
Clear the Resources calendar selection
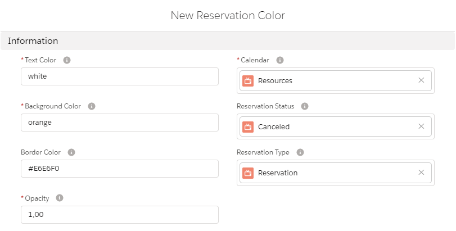[x=421, y=80]
